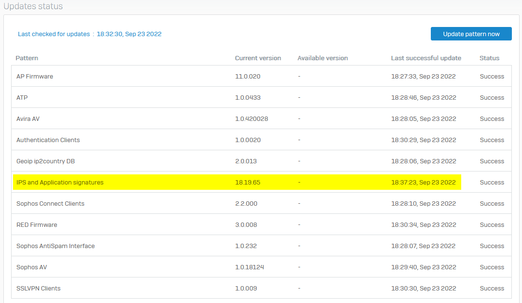
Task: Select the Sophos AV pattern name
Action: coord(32,267)
